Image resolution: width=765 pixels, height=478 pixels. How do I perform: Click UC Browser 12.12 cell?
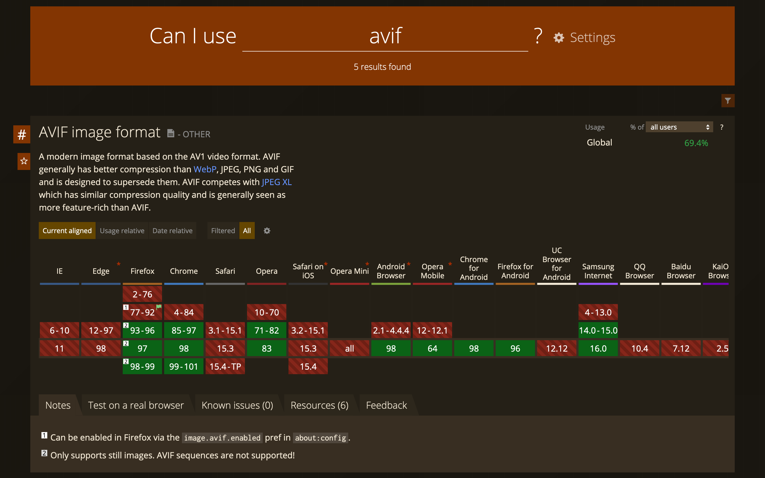pos(557,348)
